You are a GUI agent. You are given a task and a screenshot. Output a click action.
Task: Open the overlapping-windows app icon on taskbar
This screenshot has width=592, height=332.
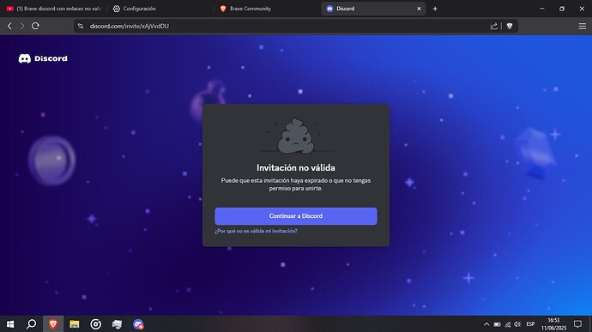[117, 324]
